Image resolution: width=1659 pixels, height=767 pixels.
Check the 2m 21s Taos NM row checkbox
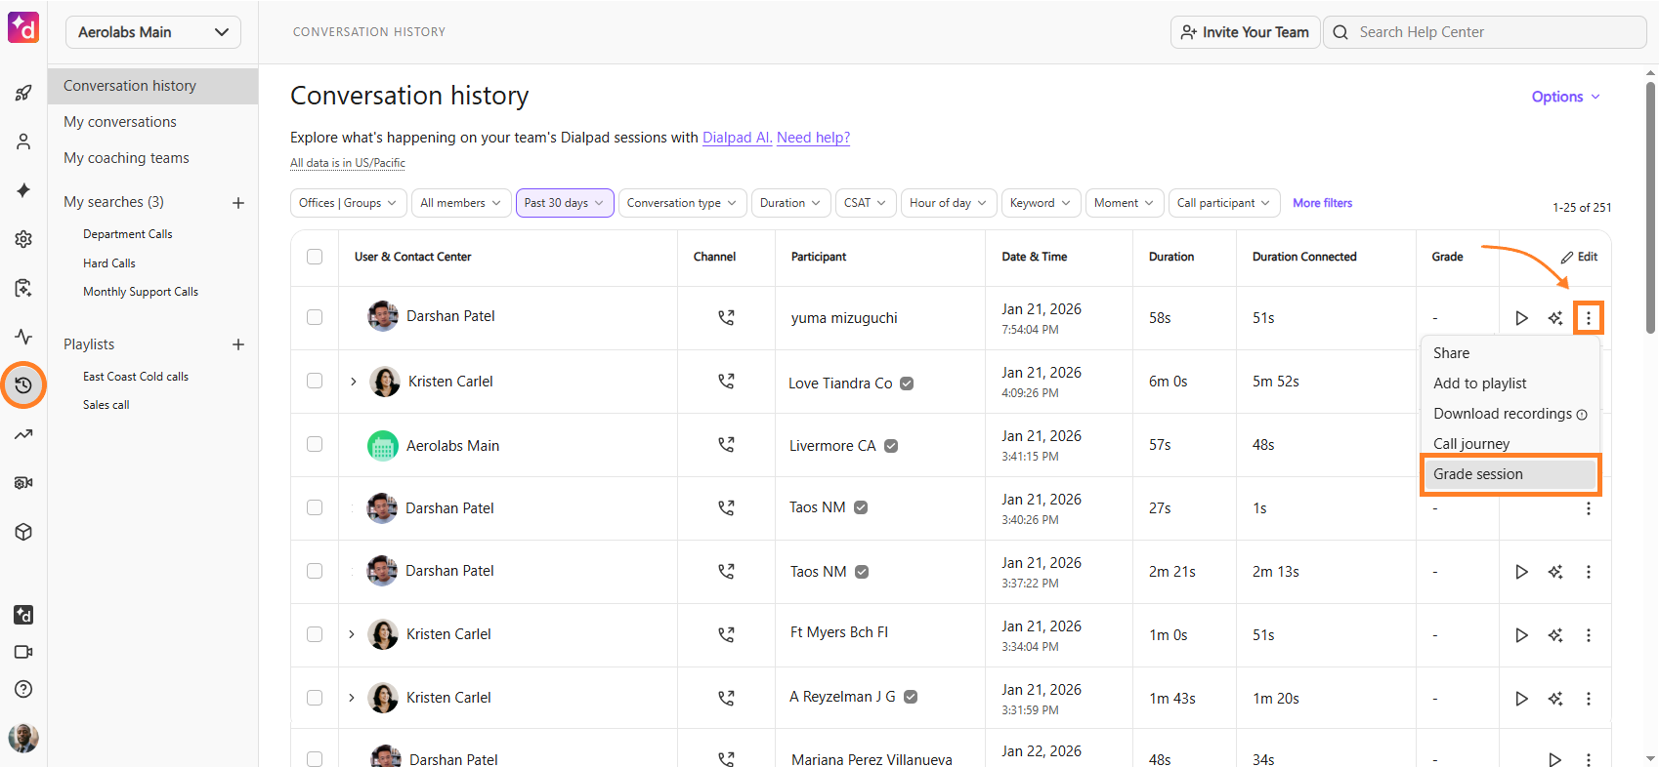click(315, 571)
